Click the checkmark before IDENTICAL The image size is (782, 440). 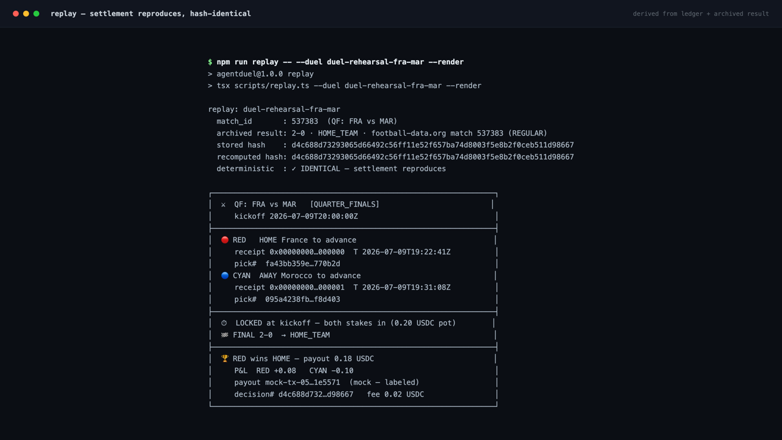(294, 169)
